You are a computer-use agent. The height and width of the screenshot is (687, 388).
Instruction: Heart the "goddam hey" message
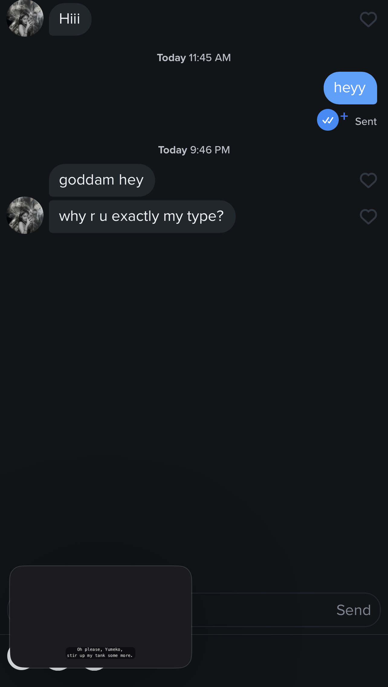(368, 180)
